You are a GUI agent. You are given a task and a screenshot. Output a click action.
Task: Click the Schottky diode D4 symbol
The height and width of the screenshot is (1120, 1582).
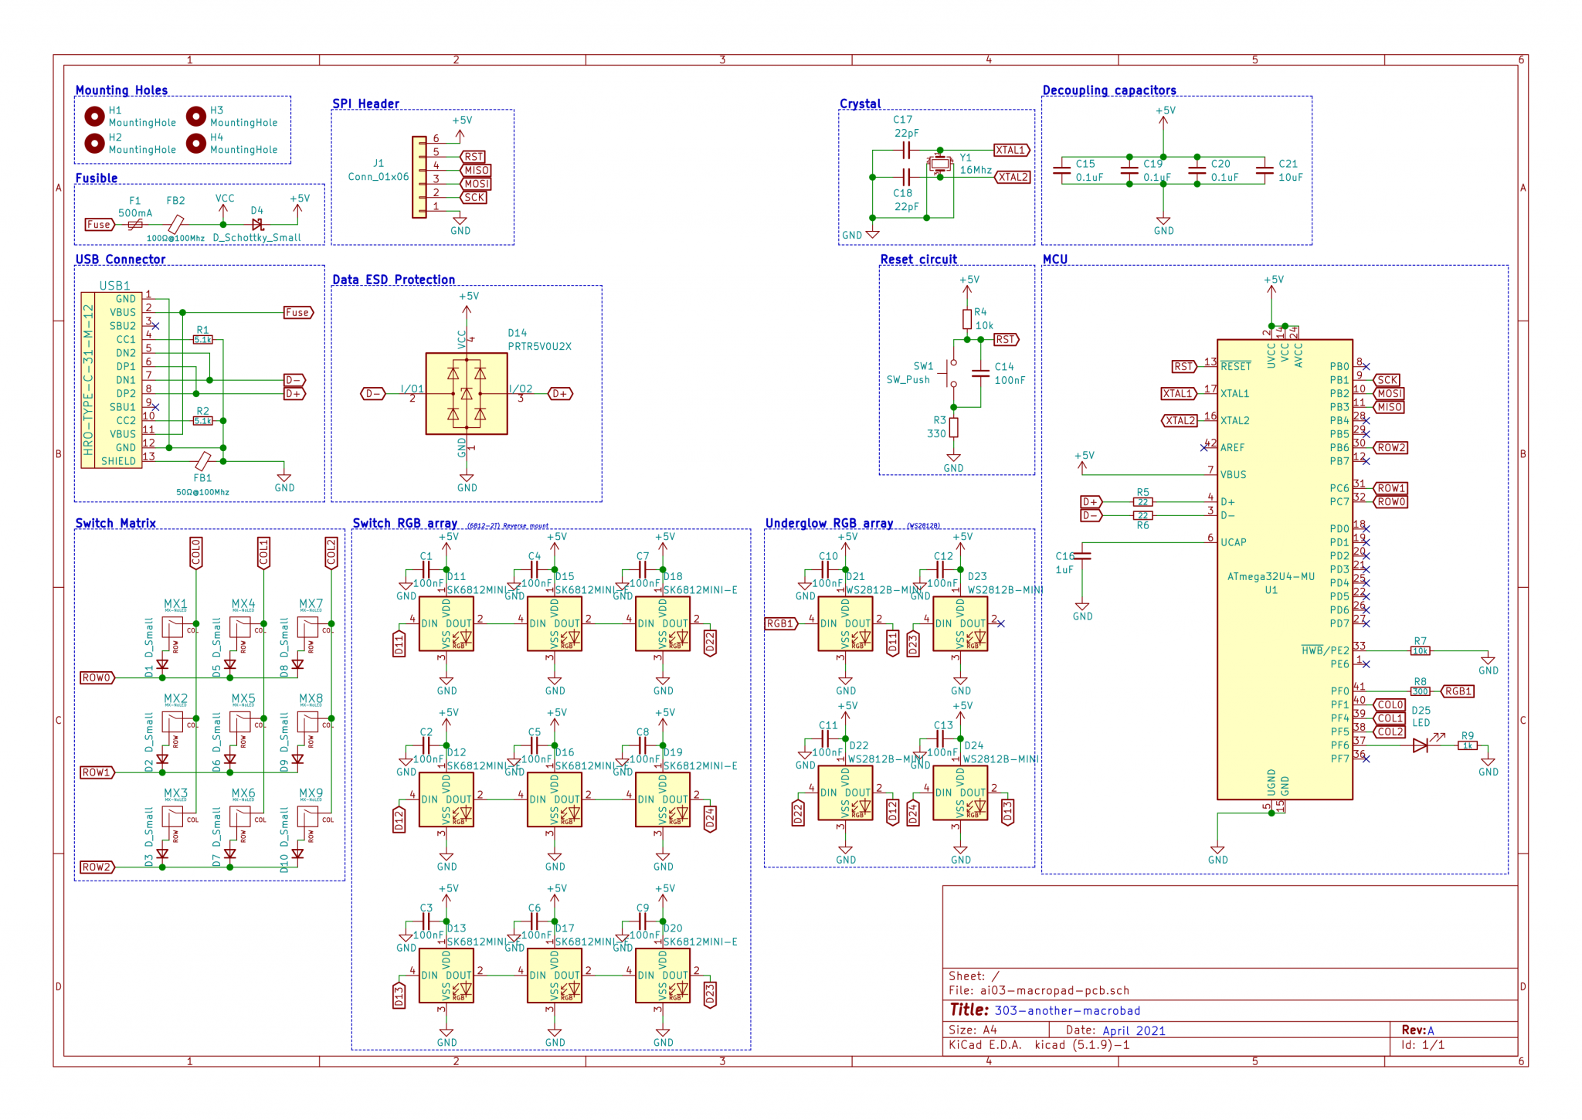tap(257, 222)
